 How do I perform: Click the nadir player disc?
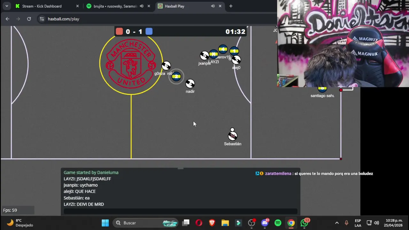coord(190,84)
